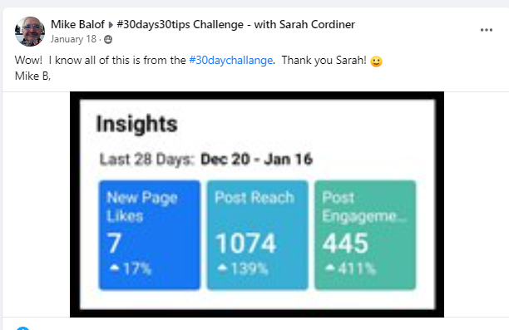Image resolution: width=509 pixels, height=330 pixels.
Task: Select the New Page Likes tile
Action: point(150,235)
